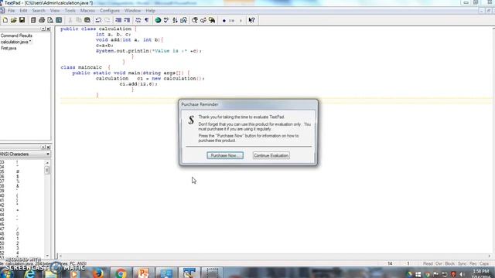495x278 pixels.
Task: Select Command Results in the document list
Action: [x=16, y=36]
